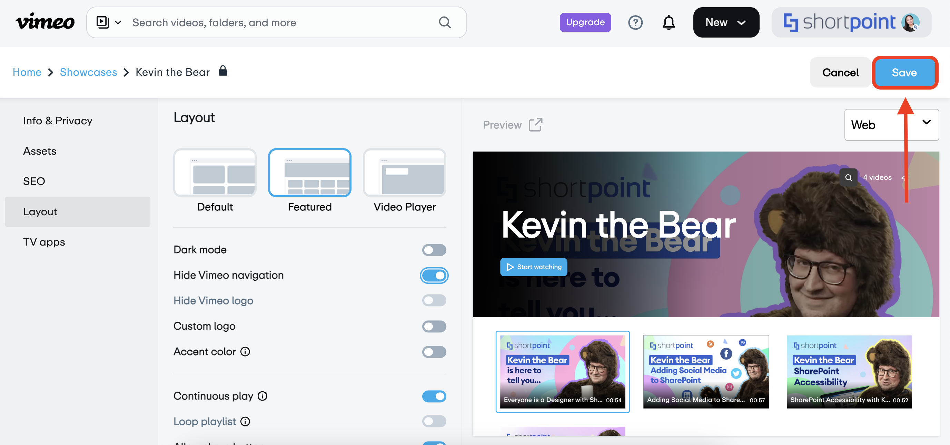Click the Loop playlist info icon
This screenshot has height=445, width=950.
[245, 422]
